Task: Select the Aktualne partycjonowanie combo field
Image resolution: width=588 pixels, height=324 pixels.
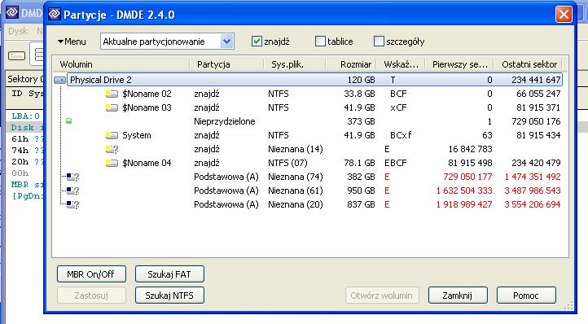Action: pos(167,42)
